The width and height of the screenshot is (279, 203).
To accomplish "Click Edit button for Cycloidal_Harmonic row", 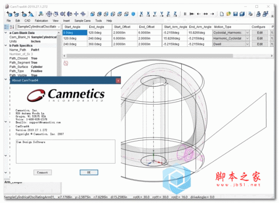I will tap(260, 33).
